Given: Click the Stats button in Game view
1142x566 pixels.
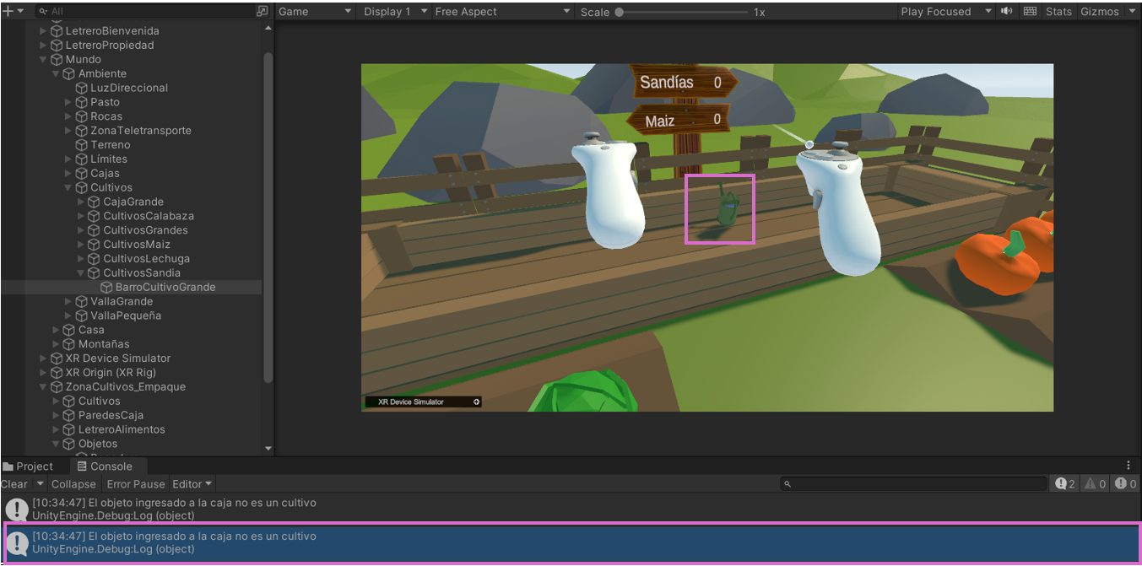Looking at the screenshot, I should [x=1058, y=12].
